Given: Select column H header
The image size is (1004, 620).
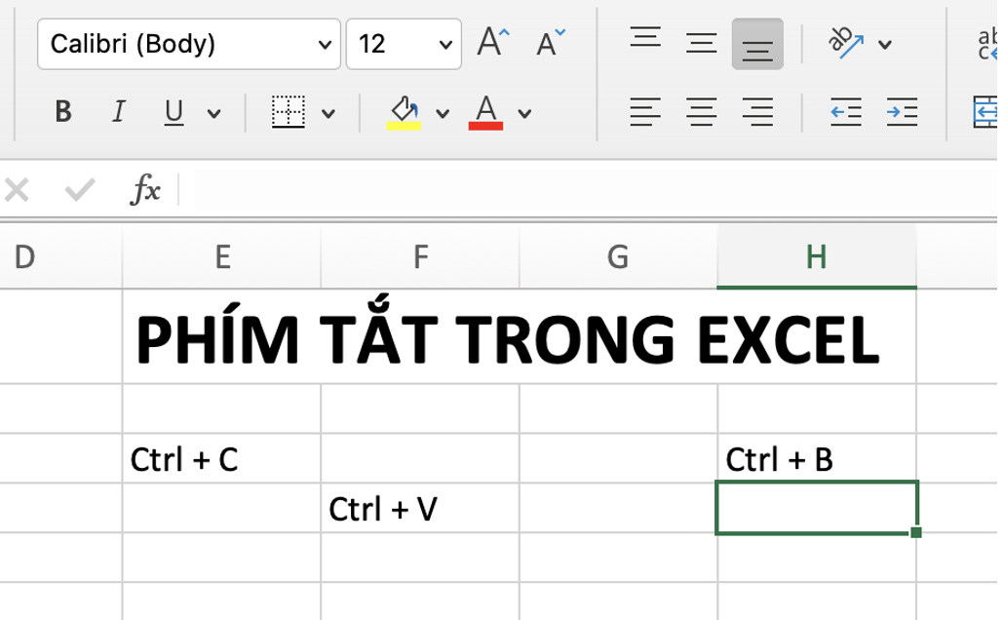Looking at the screenshot, I should click(x=817, y=256).
